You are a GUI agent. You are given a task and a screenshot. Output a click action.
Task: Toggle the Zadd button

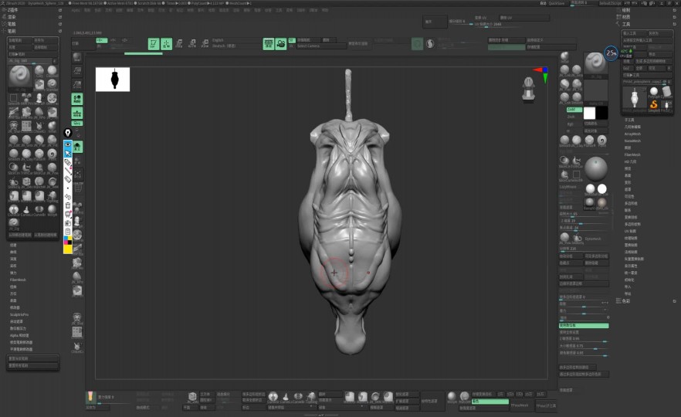574,110
